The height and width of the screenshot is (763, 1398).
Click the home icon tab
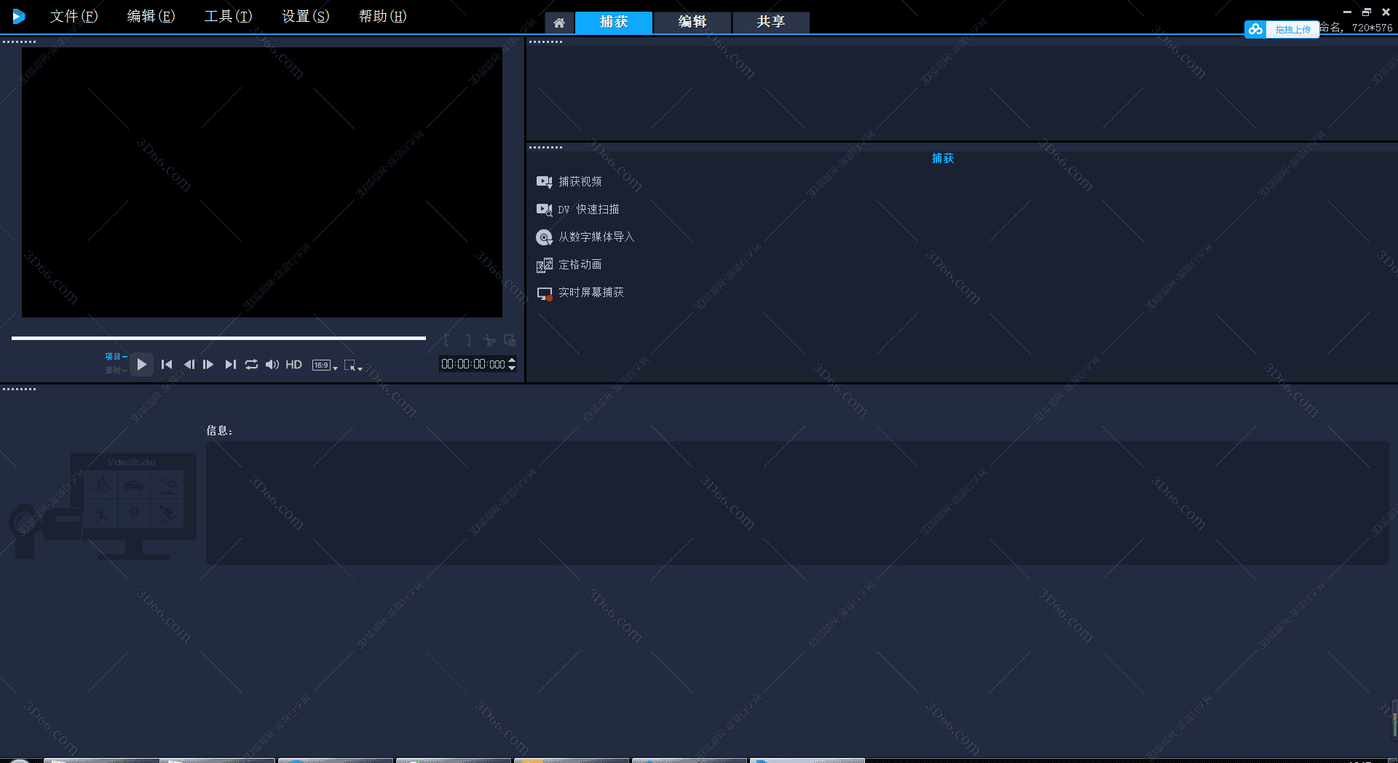point(559,23)
